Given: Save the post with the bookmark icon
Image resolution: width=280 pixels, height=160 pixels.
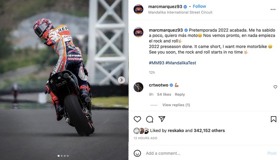Looking at the screenshot, I should coord(273,119).
